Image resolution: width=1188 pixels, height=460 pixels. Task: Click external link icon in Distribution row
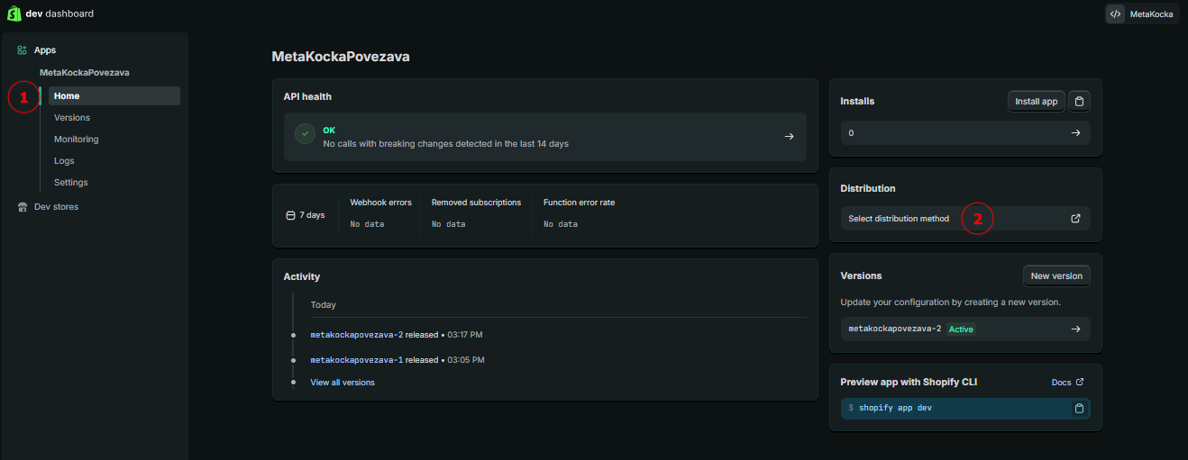[x=1075, y=219]
